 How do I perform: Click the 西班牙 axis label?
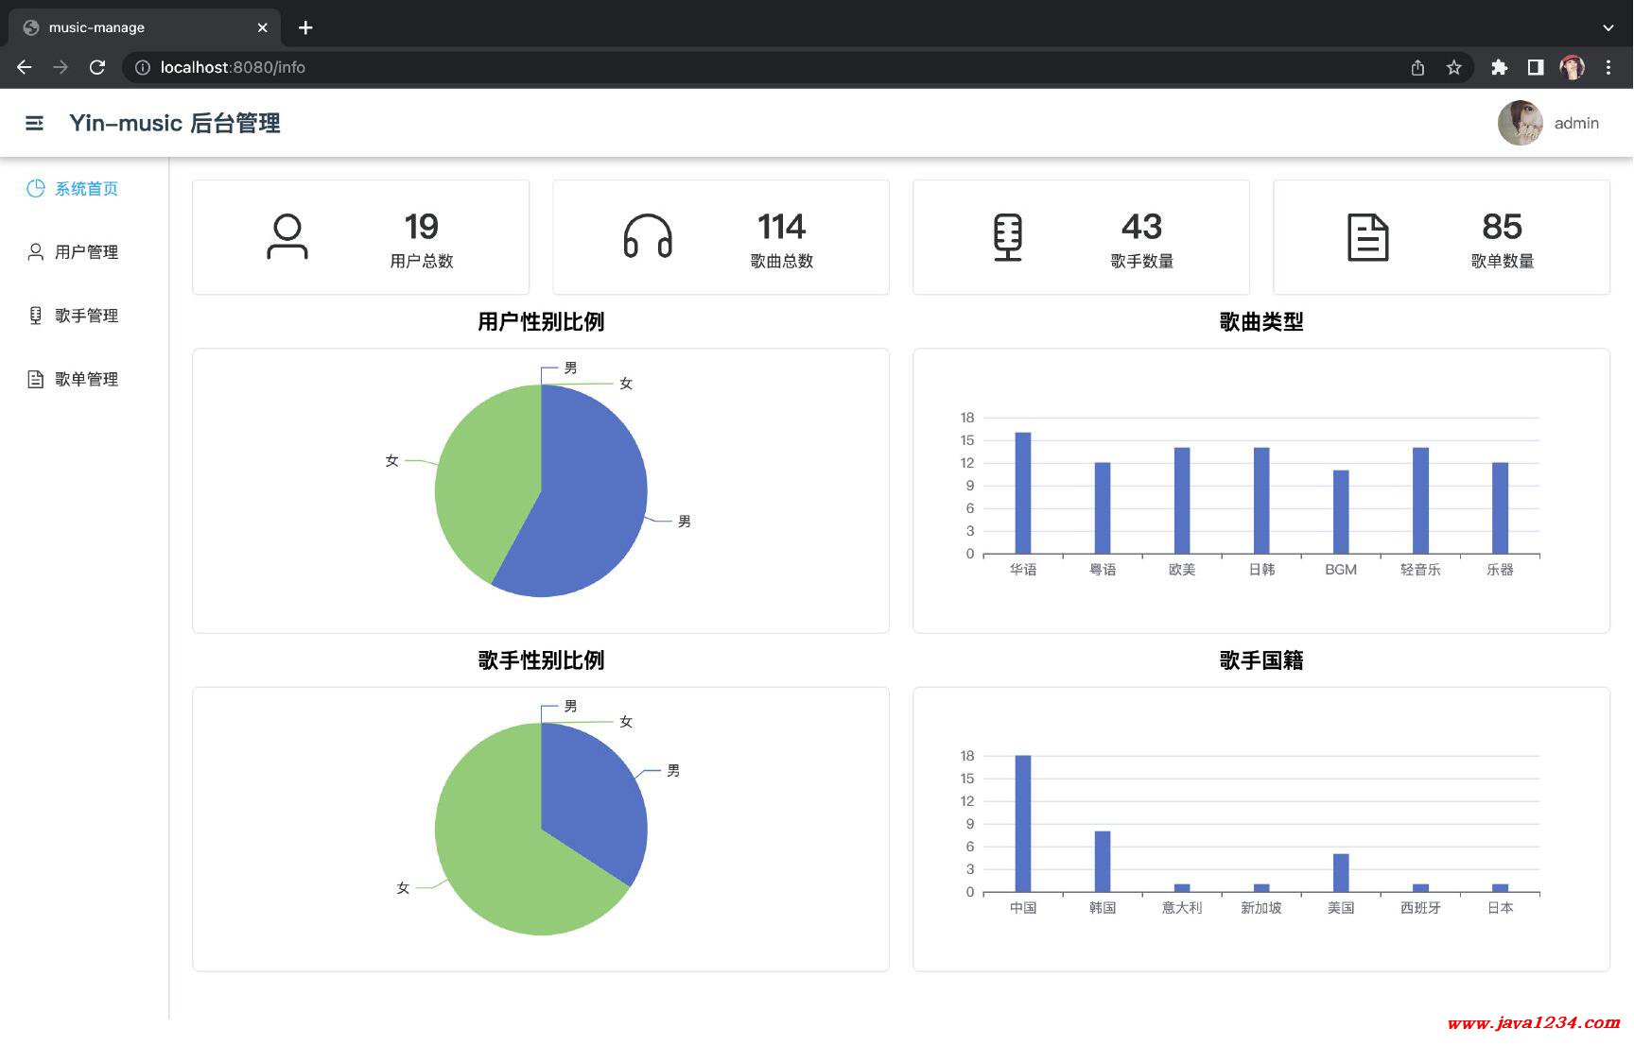1420,907
